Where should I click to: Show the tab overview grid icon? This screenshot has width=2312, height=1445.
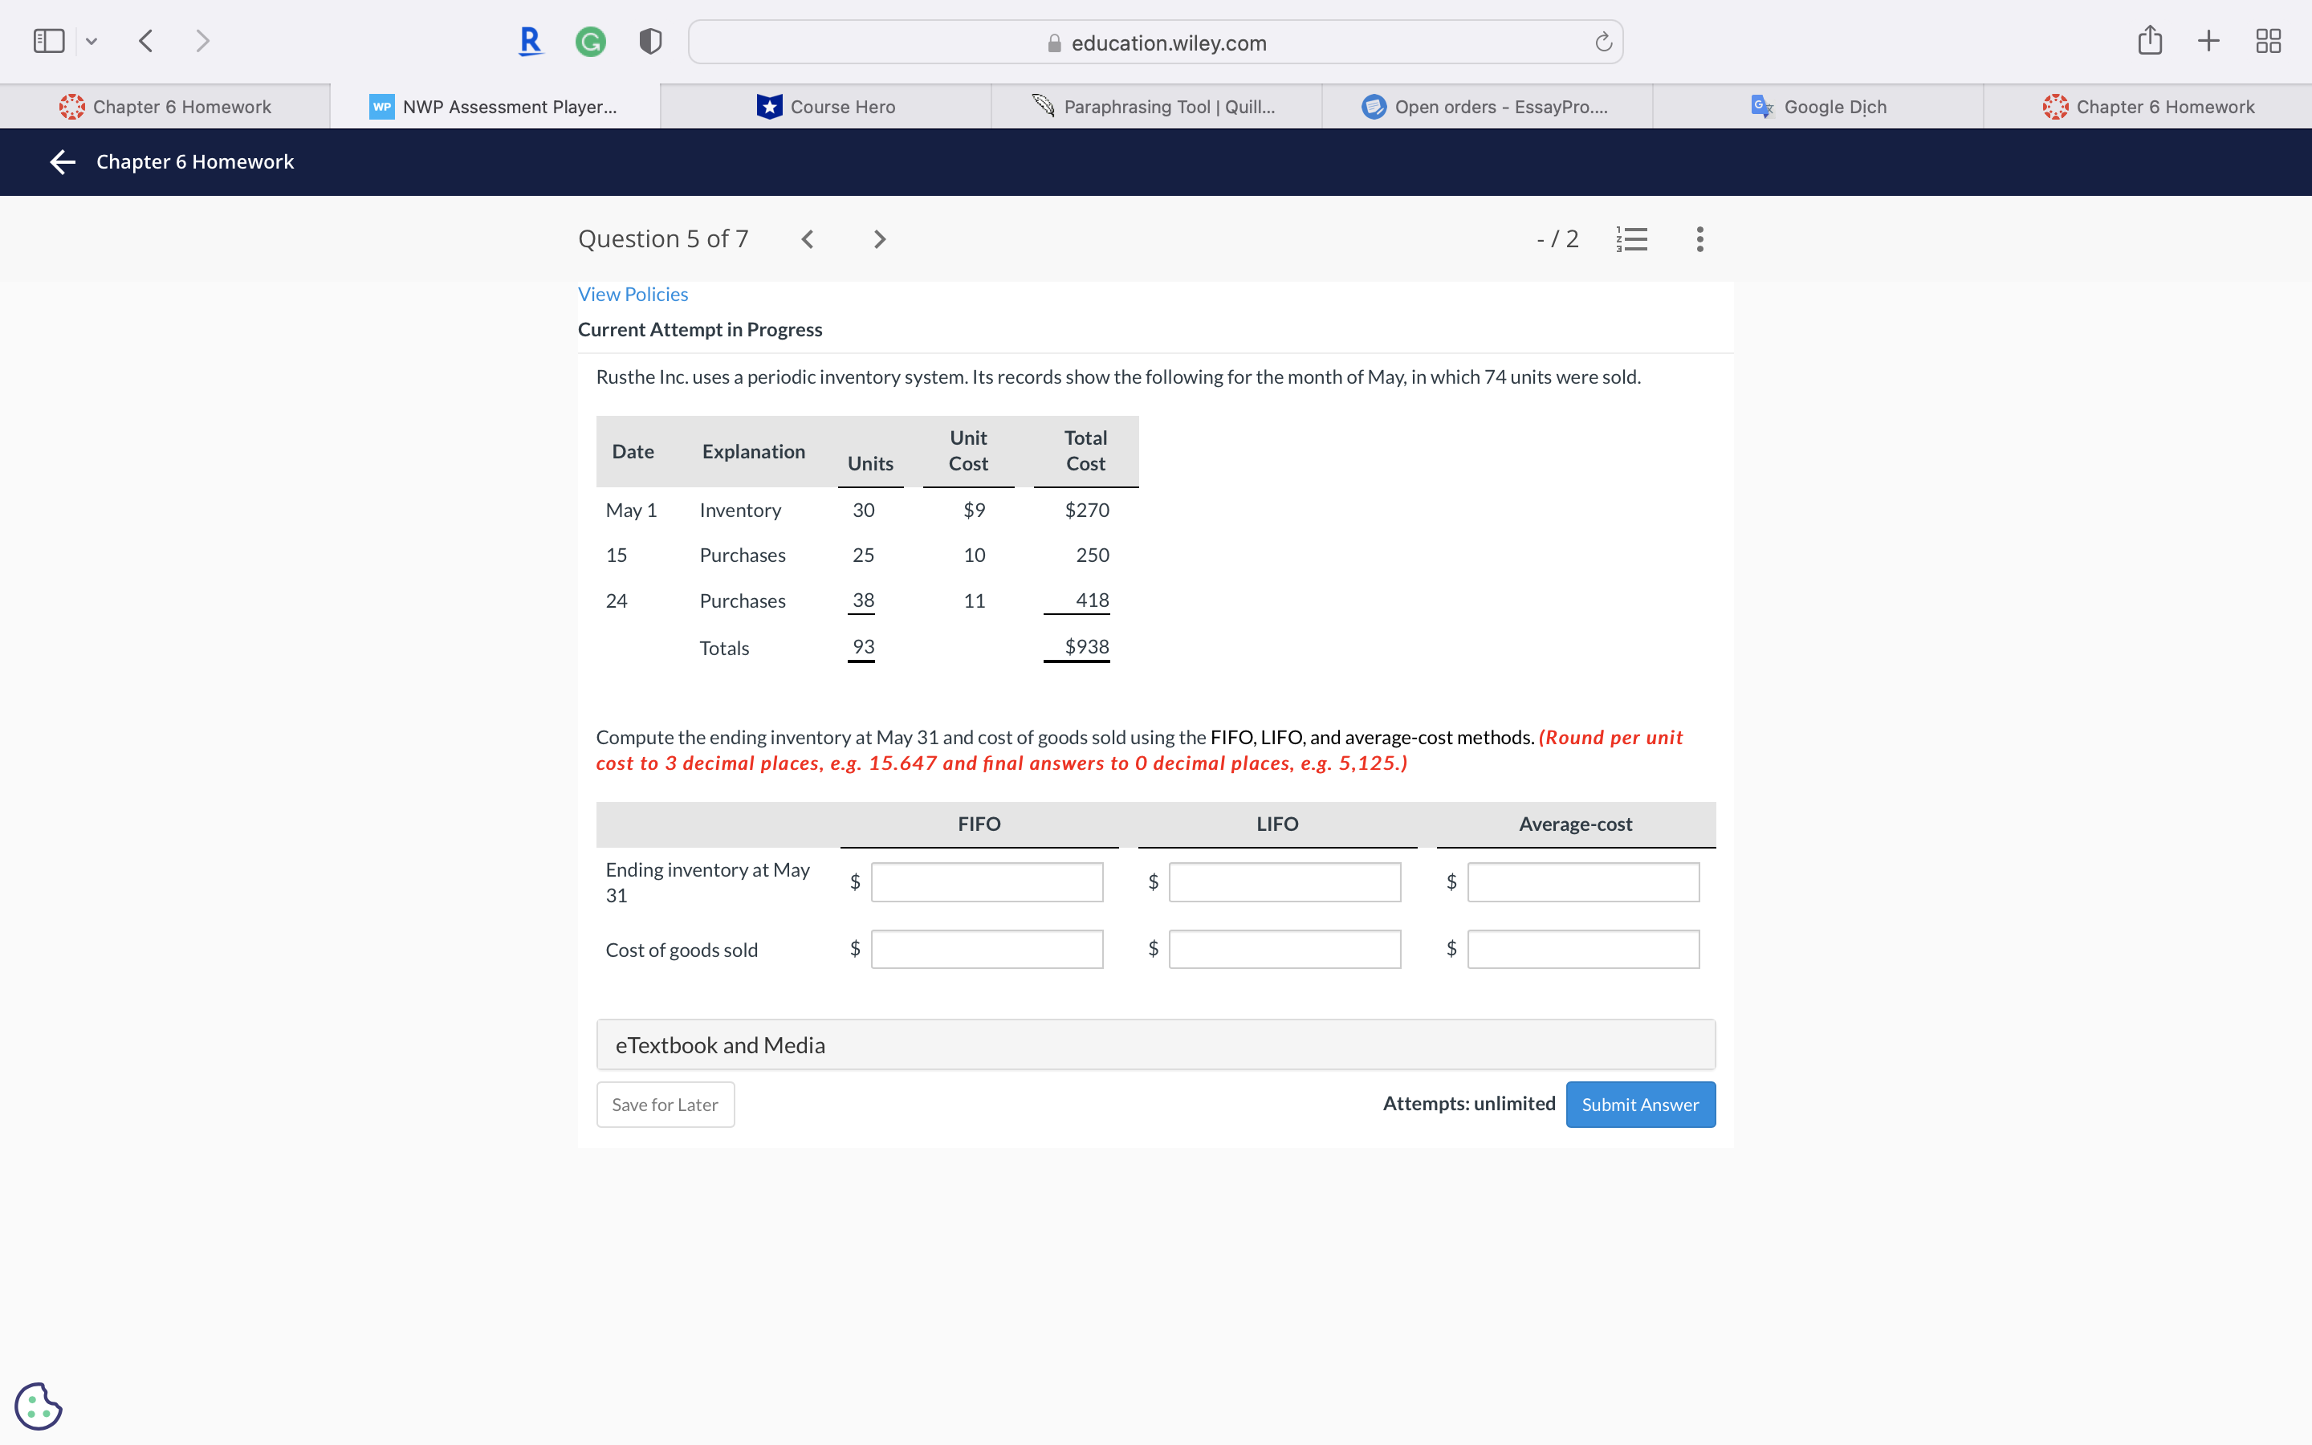point(2268,41)
